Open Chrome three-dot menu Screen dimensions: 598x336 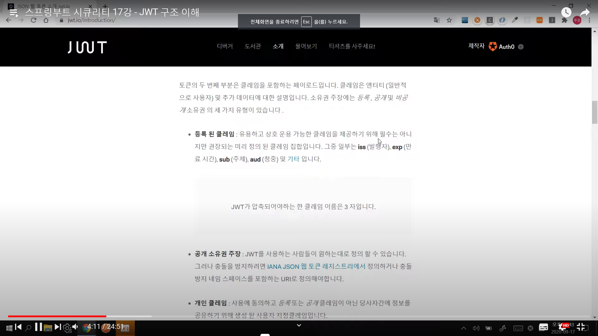point(589,20)
